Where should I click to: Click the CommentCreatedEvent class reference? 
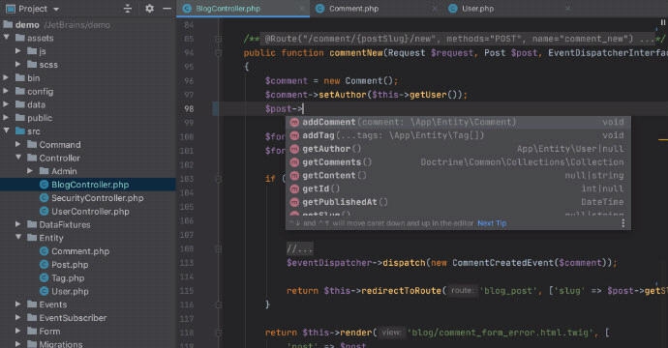[502, 263]
